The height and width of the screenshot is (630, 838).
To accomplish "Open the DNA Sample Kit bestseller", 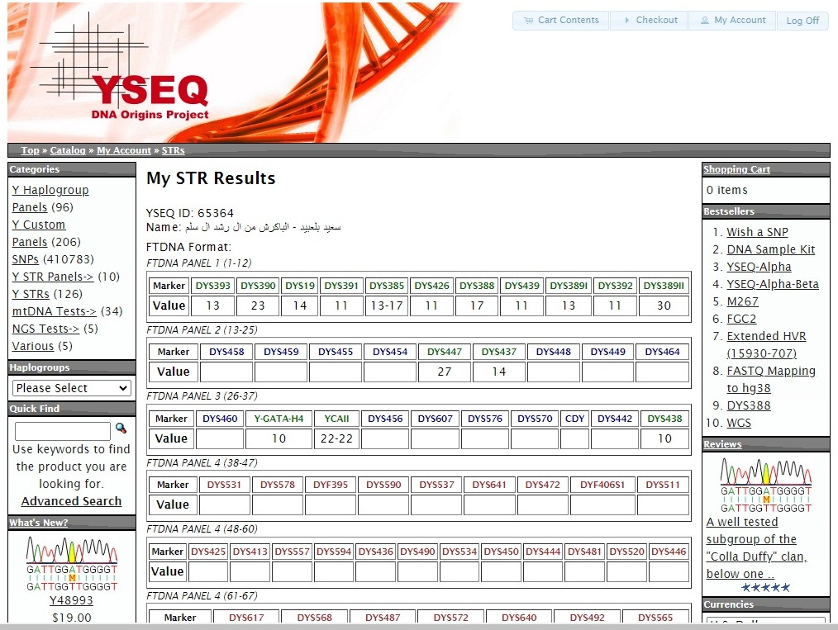I will (x=771, y=250).
